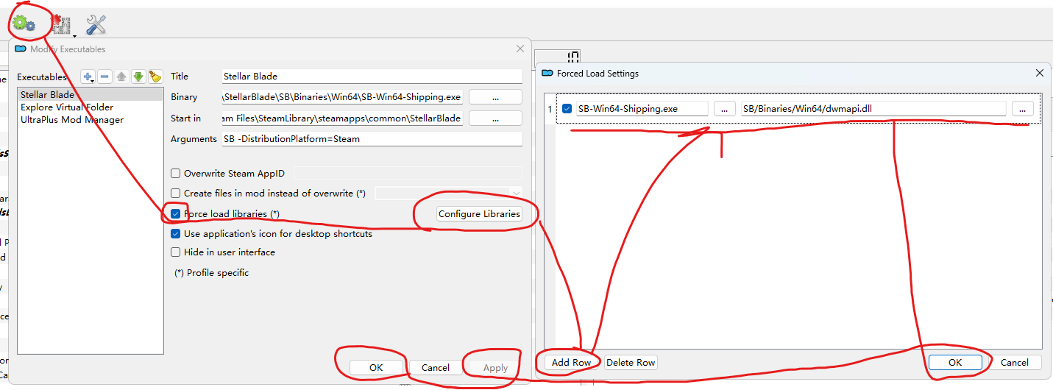This screenshot has width=1053, height=390.
Task: Click the Steam AppID text field
Action: pos(408,174)
